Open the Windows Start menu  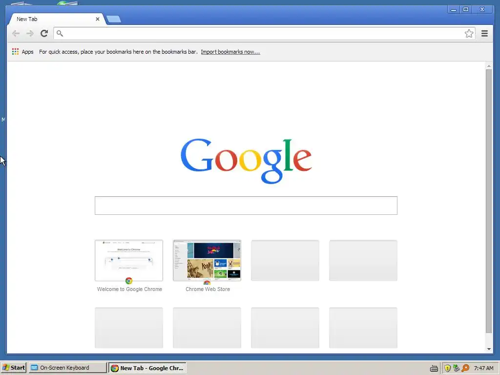tap(13, 368)
